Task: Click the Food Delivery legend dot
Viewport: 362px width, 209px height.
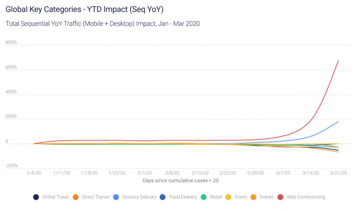Action: pos(162,197)
